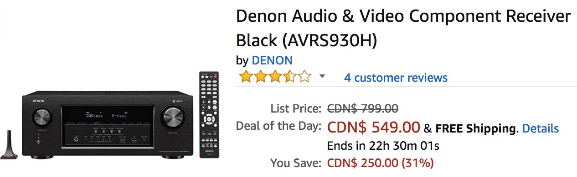
Task: Click the remote control image
Action: 209,114
